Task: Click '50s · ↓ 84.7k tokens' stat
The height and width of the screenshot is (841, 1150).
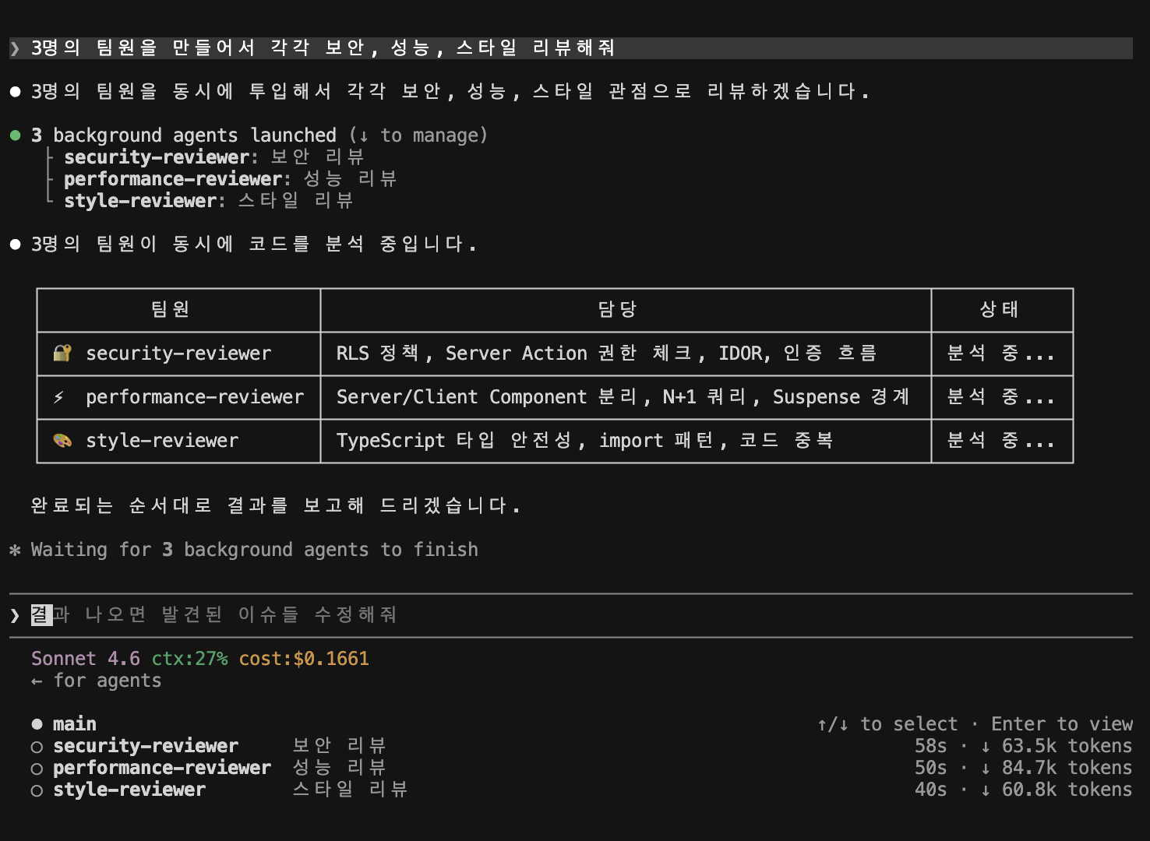Action: click(1024, 768)
